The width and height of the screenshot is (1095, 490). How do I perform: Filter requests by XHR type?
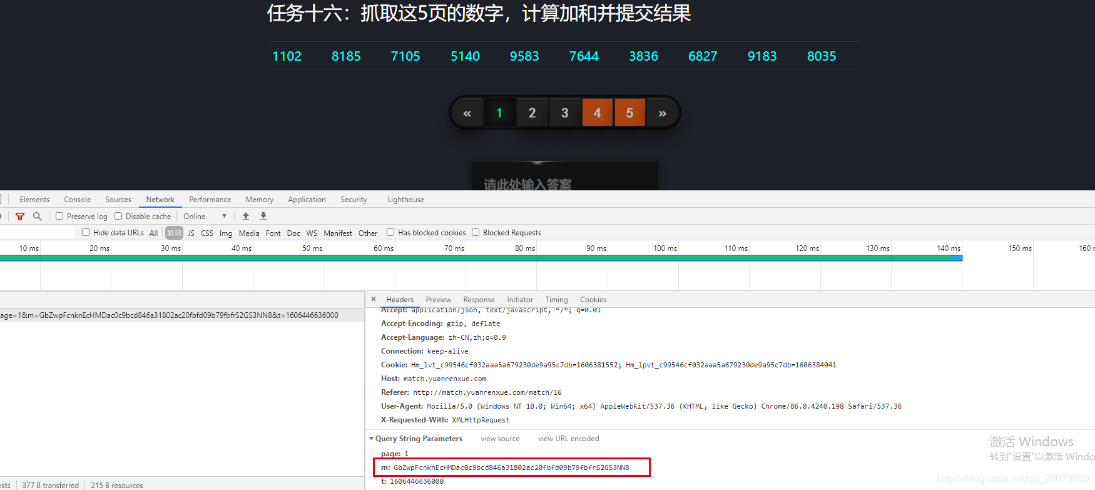pos(175,233)
